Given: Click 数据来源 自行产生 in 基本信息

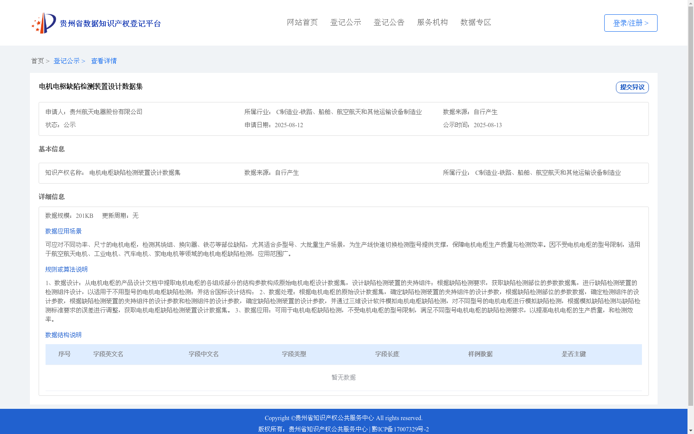Looking at the screenshot, I should [x=272, y=173].
